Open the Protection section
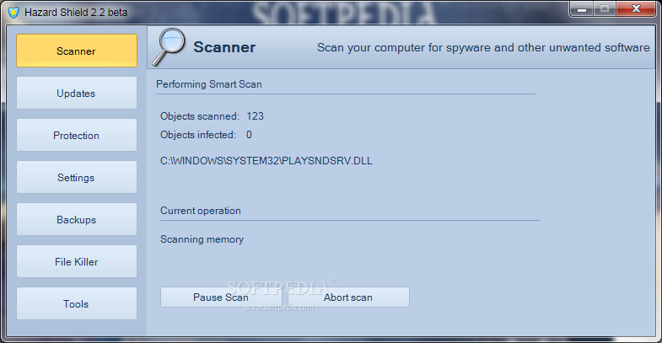 77,135
